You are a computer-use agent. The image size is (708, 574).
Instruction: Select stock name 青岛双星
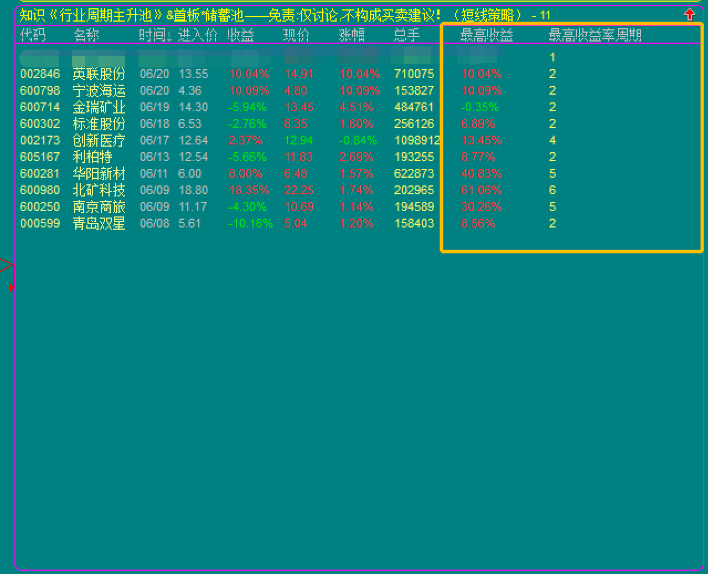99,224
